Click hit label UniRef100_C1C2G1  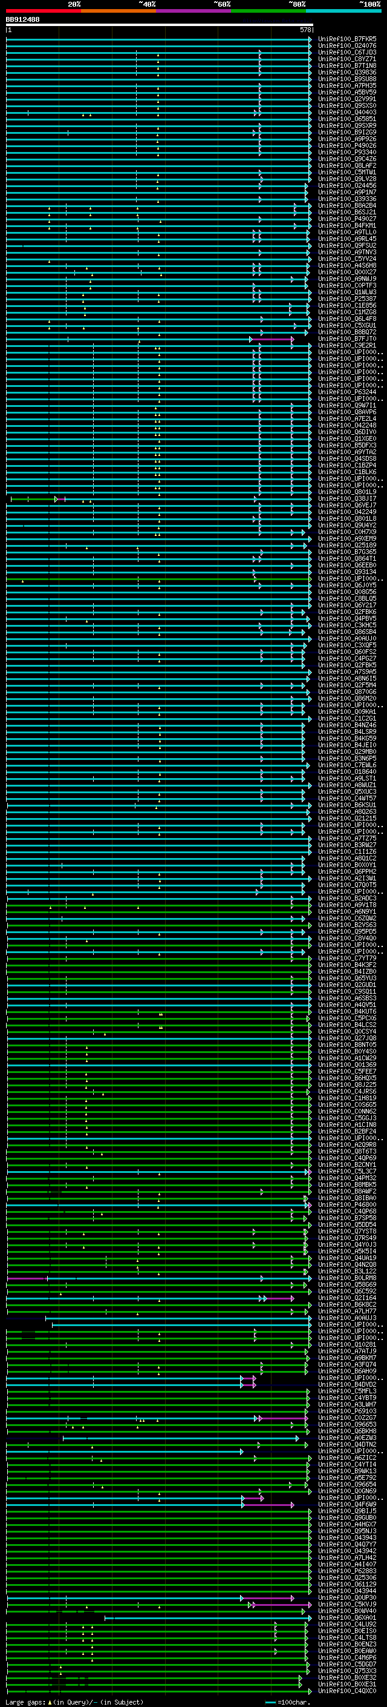click(x=347, y=718)
